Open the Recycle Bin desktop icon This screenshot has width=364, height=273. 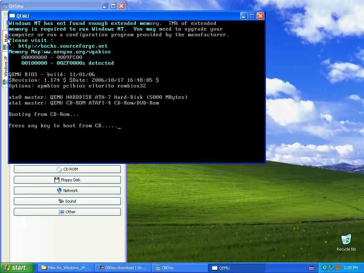[346, 243]
